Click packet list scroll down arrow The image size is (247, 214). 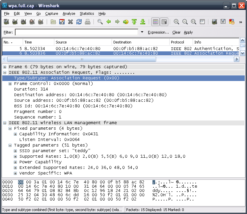coord(243,53)
